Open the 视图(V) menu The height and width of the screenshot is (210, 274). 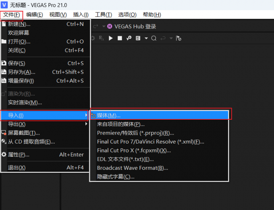tap(58, 15)
